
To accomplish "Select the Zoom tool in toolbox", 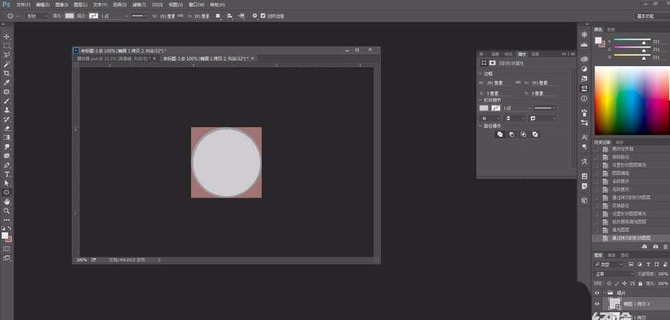I will 7,210.
